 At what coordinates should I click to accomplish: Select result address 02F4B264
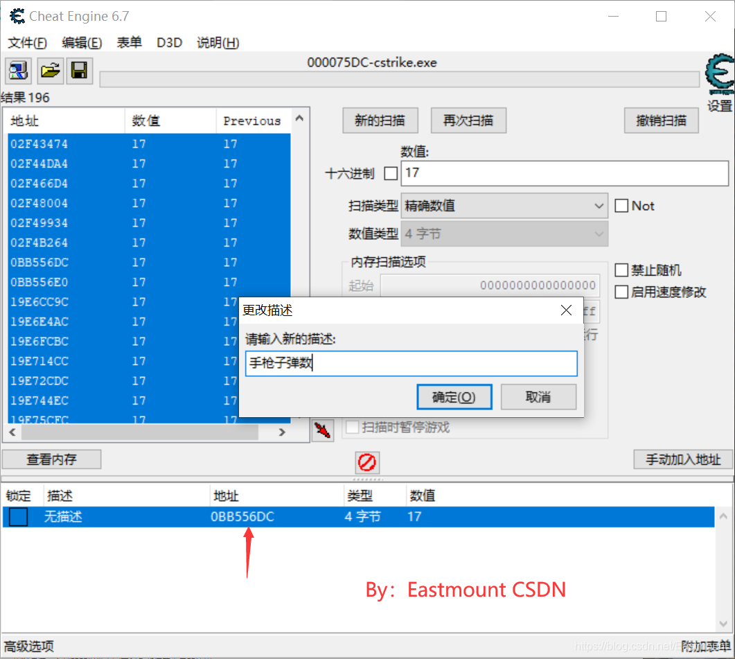tap(39, 243)
